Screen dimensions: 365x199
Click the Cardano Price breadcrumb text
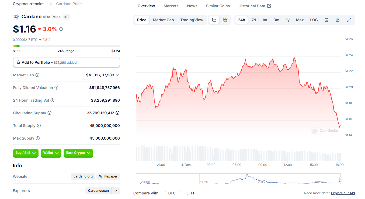tap(69, 4)
